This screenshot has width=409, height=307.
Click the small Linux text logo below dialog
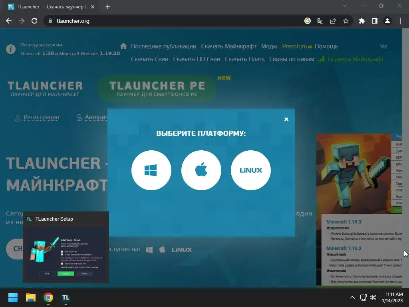[182, 250]
